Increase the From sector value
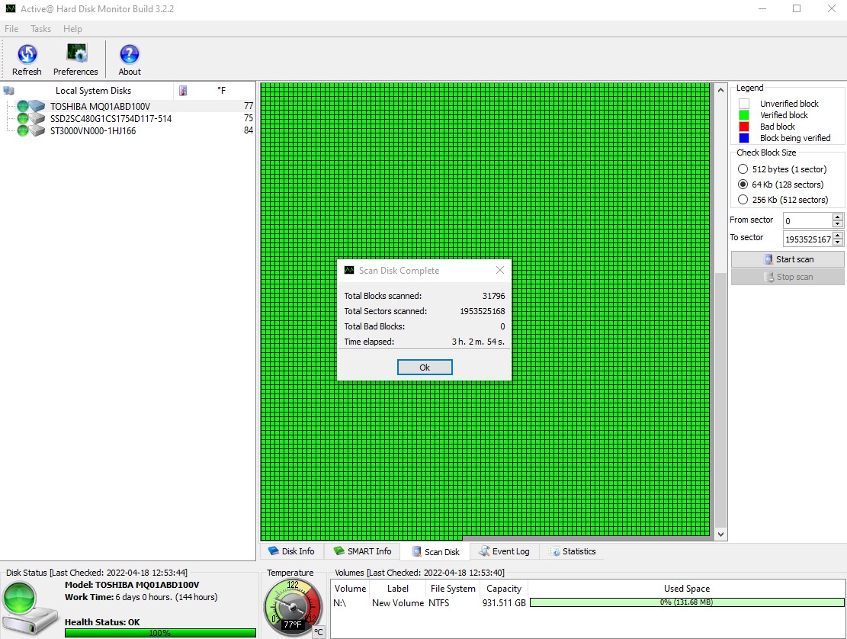The height and width of the screenshot is (639, 847). tap(838, 217)
